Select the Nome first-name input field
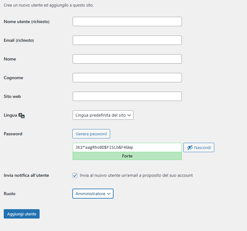Viewport: 247px width, 231px height. click(127, 59)
